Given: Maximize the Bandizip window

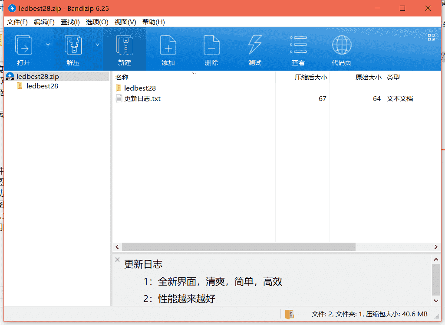Looking at the screenshot, I should click(x=402, y=8).
